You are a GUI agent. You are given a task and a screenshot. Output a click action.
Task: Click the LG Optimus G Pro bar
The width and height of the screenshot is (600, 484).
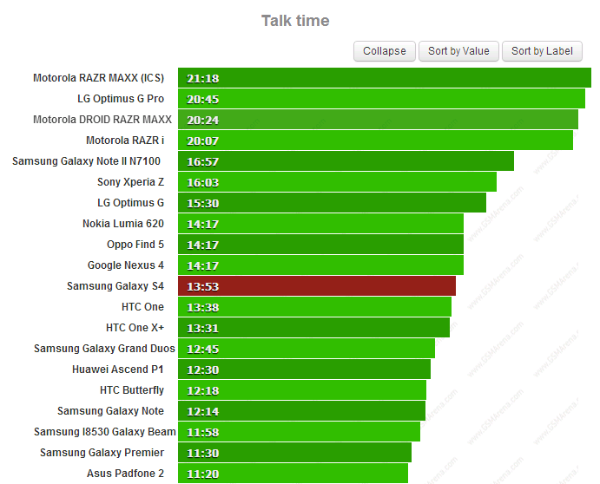tap(381, 99)
